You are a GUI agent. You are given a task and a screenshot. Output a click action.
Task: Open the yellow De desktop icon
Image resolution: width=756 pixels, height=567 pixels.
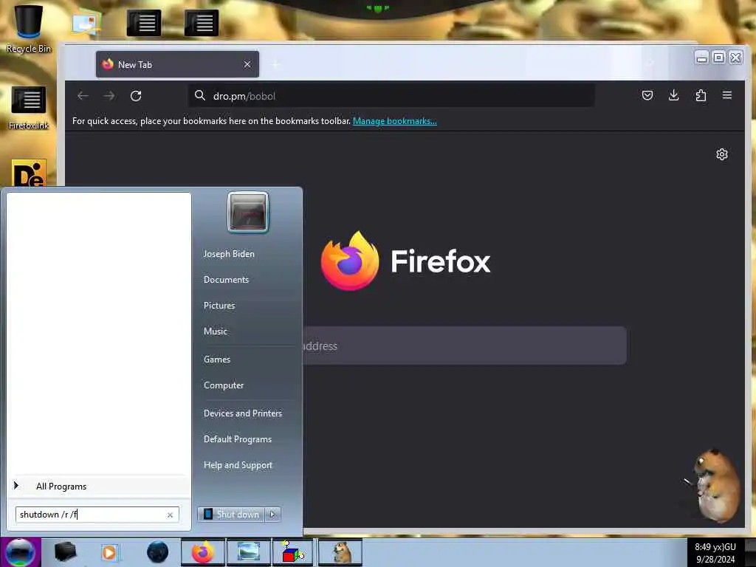point(29,173)
